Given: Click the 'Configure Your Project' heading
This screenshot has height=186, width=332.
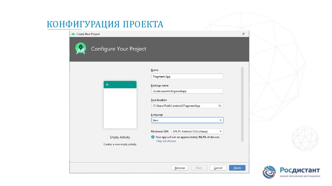Looking at the screenshot, I should coord(119,49).
